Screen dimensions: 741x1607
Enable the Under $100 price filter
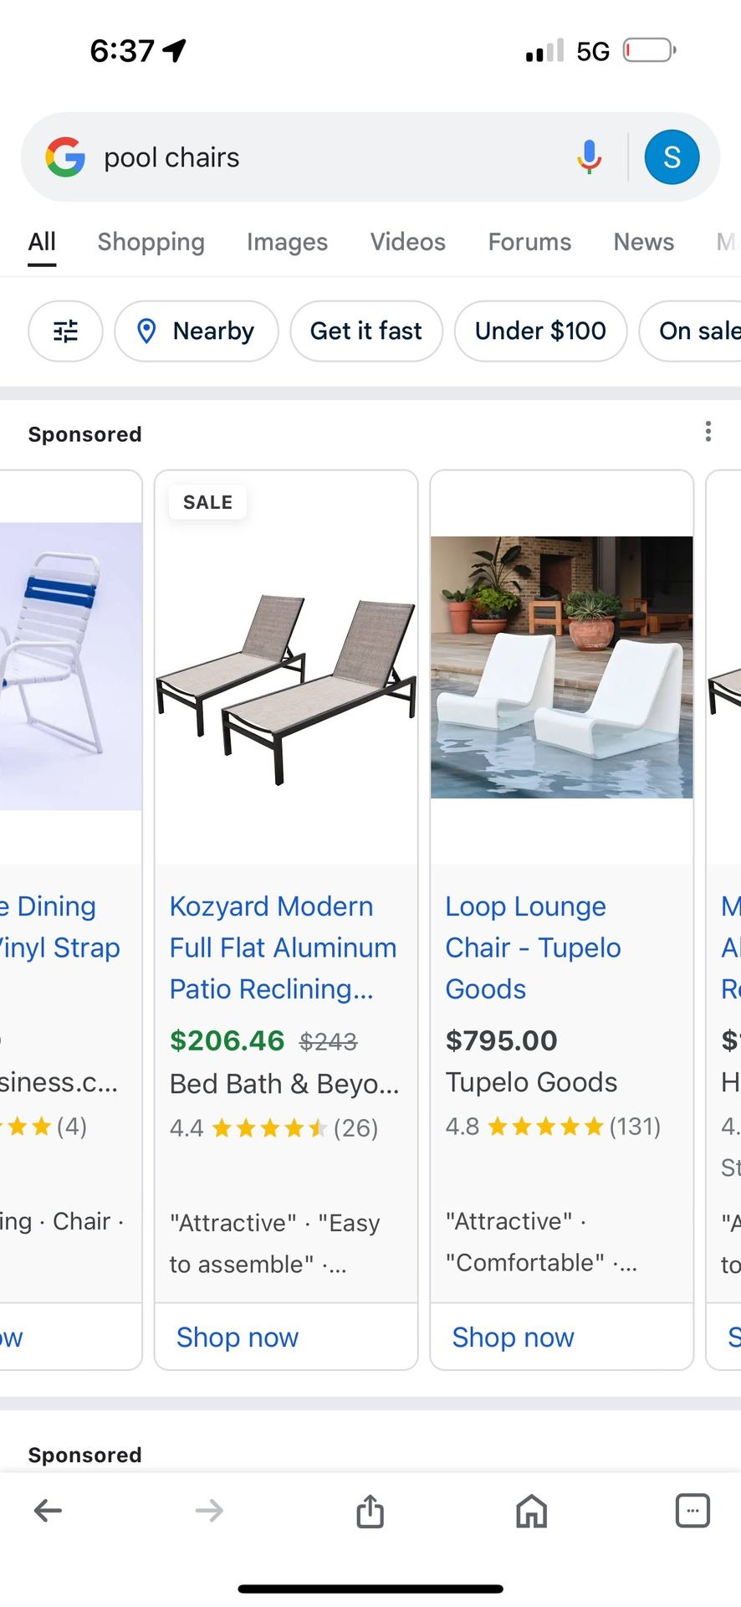tap(540, 331)
